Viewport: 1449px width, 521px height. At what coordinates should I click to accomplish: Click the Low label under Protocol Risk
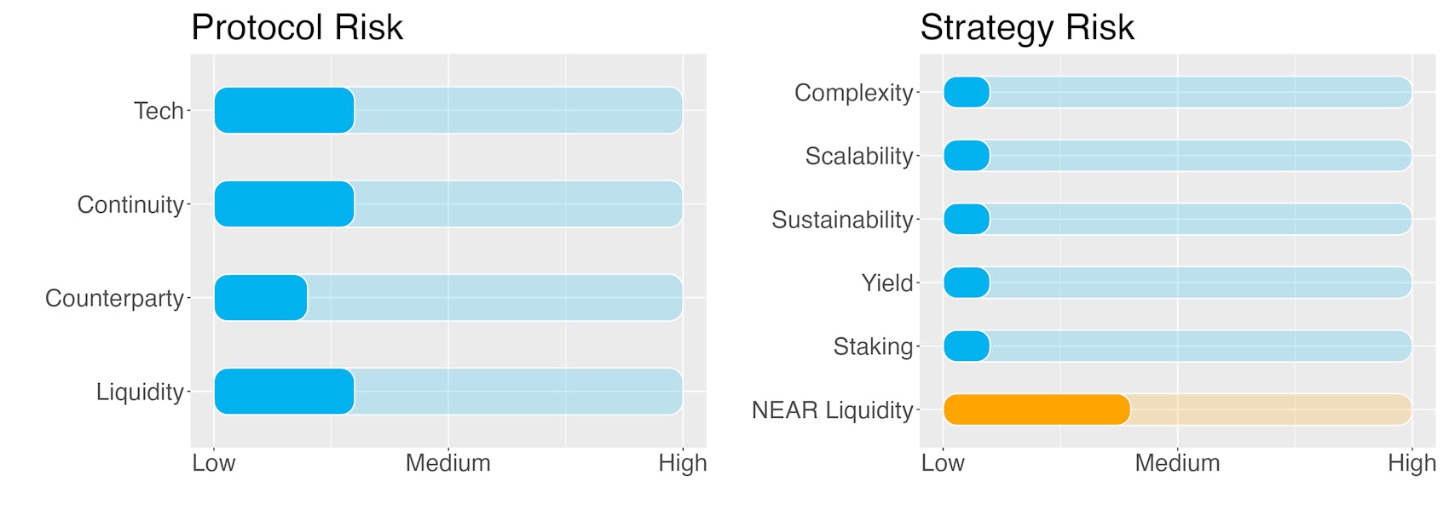(214, 463)
